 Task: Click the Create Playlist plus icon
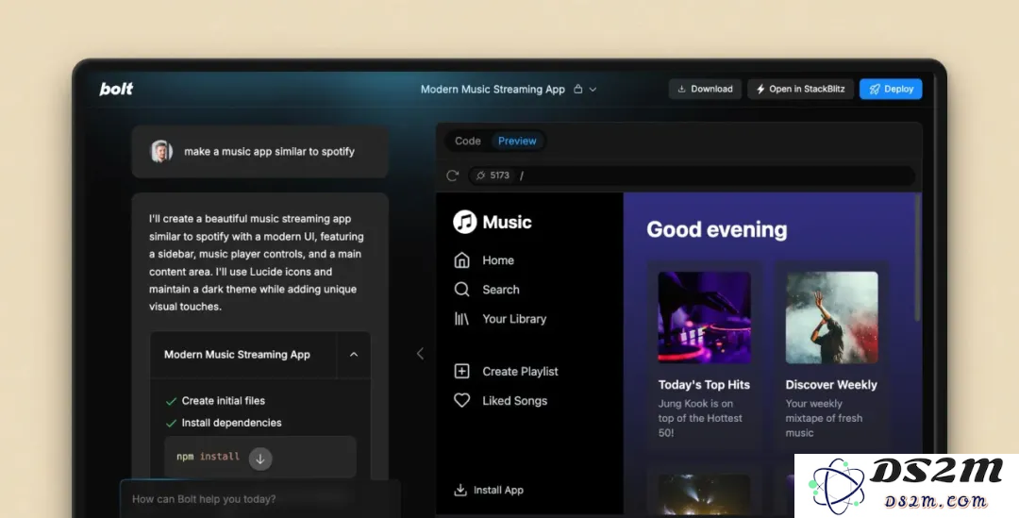461,371
